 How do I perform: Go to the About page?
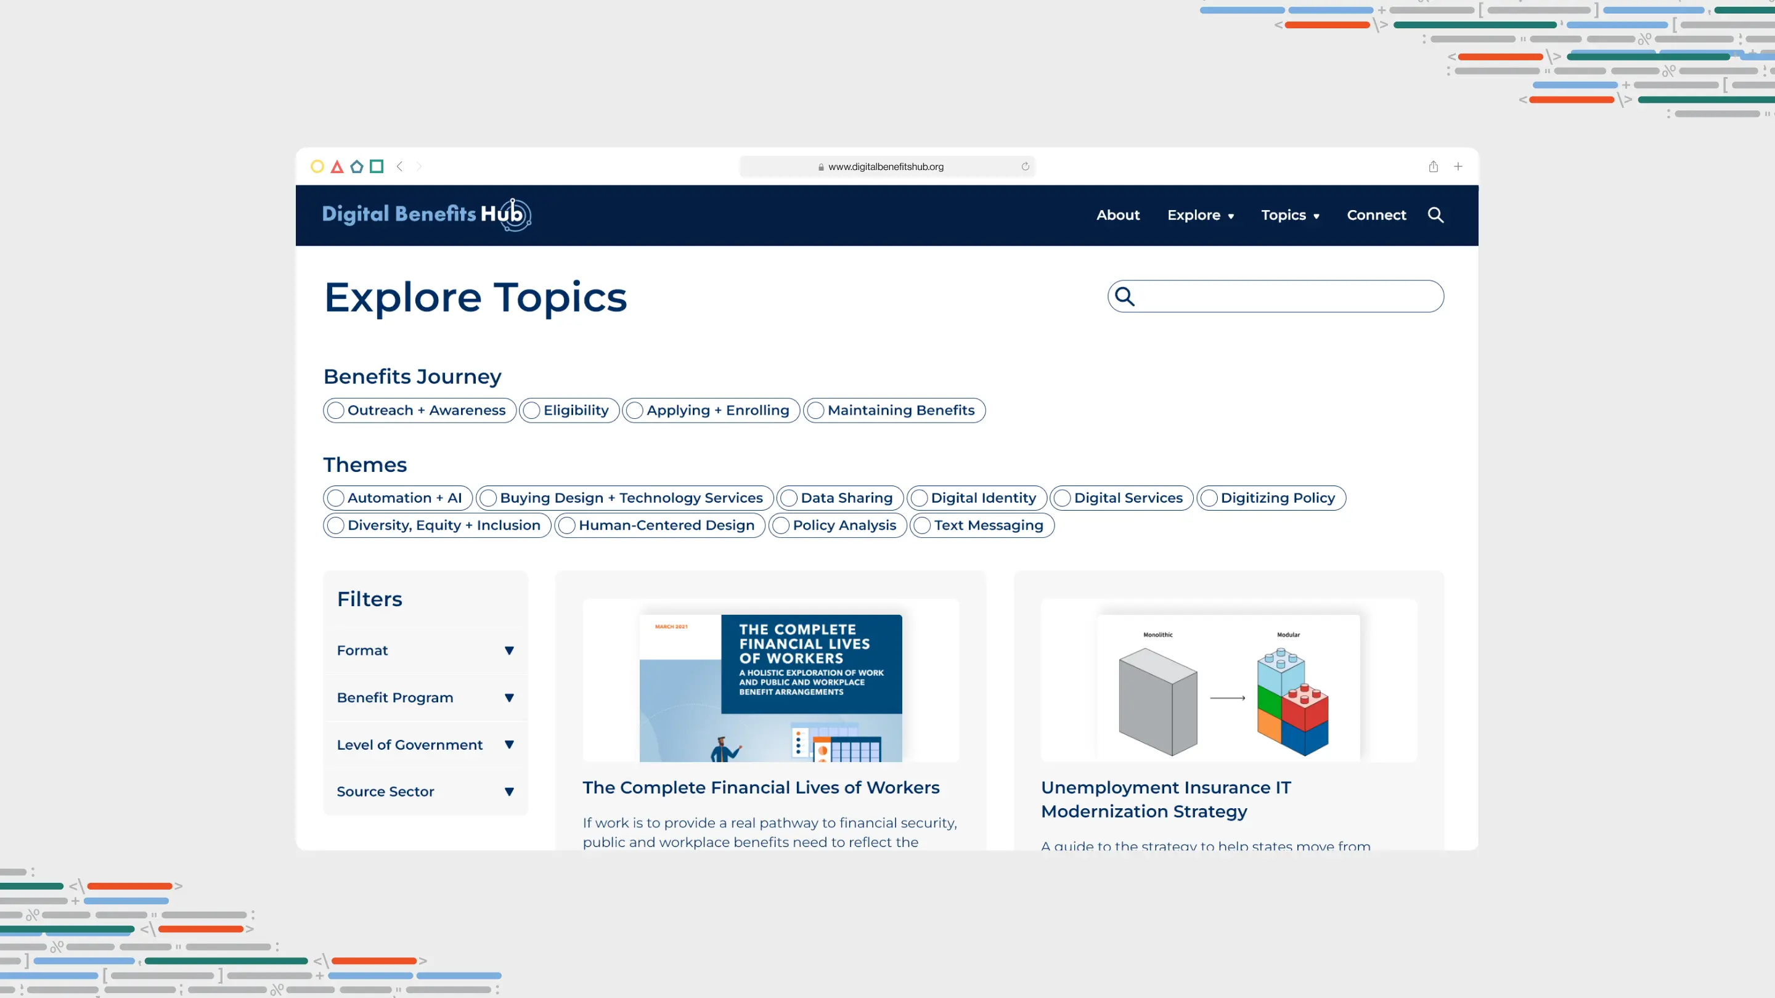[x=1117, y=215]
